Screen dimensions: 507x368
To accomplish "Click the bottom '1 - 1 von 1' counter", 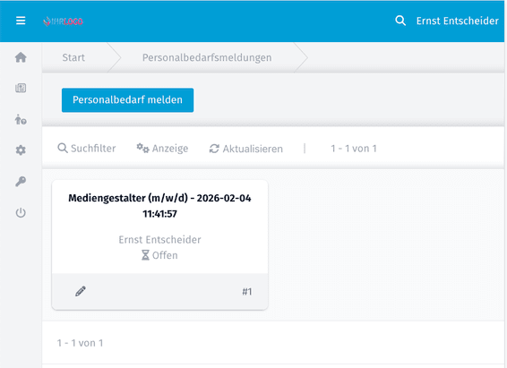I will (81, 343).
